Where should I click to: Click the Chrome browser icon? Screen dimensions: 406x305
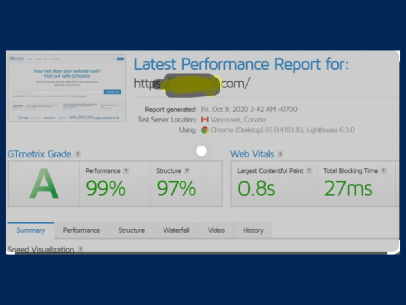[x=205, y=130]
